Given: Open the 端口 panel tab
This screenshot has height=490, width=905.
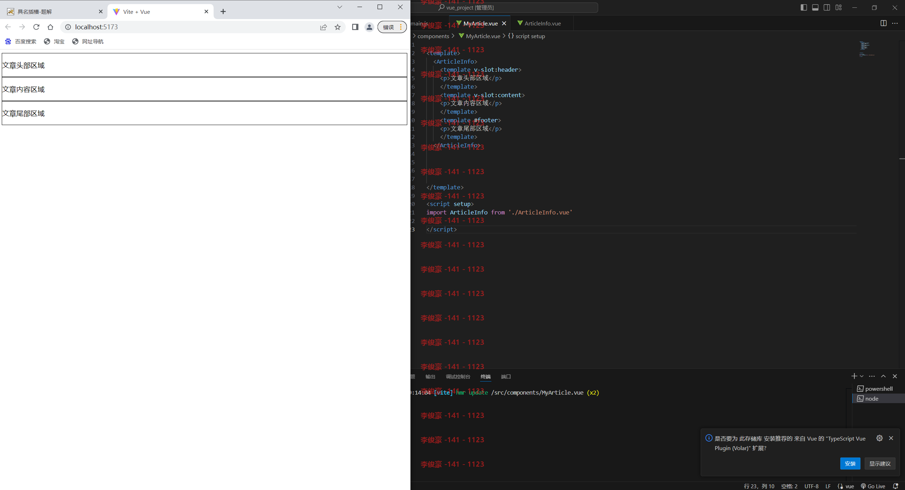Looking at the screenshot, I should click(x=506, y=377).
